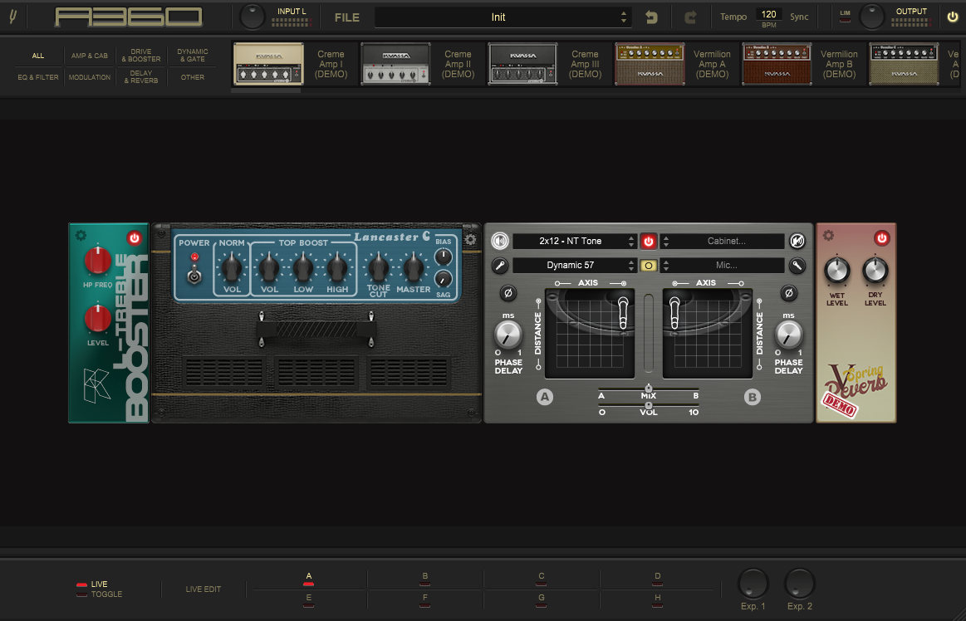Click cabinet B muted speaker icon
The height and width of the screenshot is (621, 966).
(x=797, y=242)
